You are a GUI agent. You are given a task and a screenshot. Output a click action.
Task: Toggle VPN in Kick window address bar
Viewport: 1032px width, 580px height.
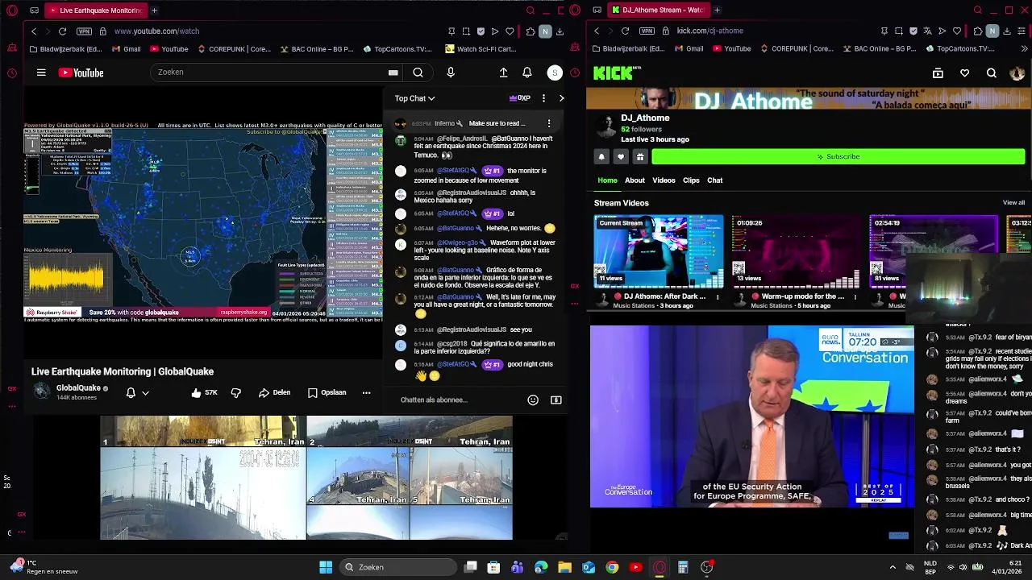[647, 31]
